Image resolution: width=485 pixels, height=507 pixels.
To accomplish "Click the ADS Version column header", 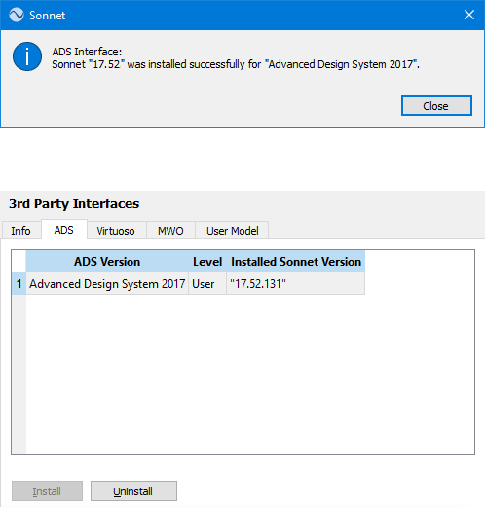I will [107, 262].
